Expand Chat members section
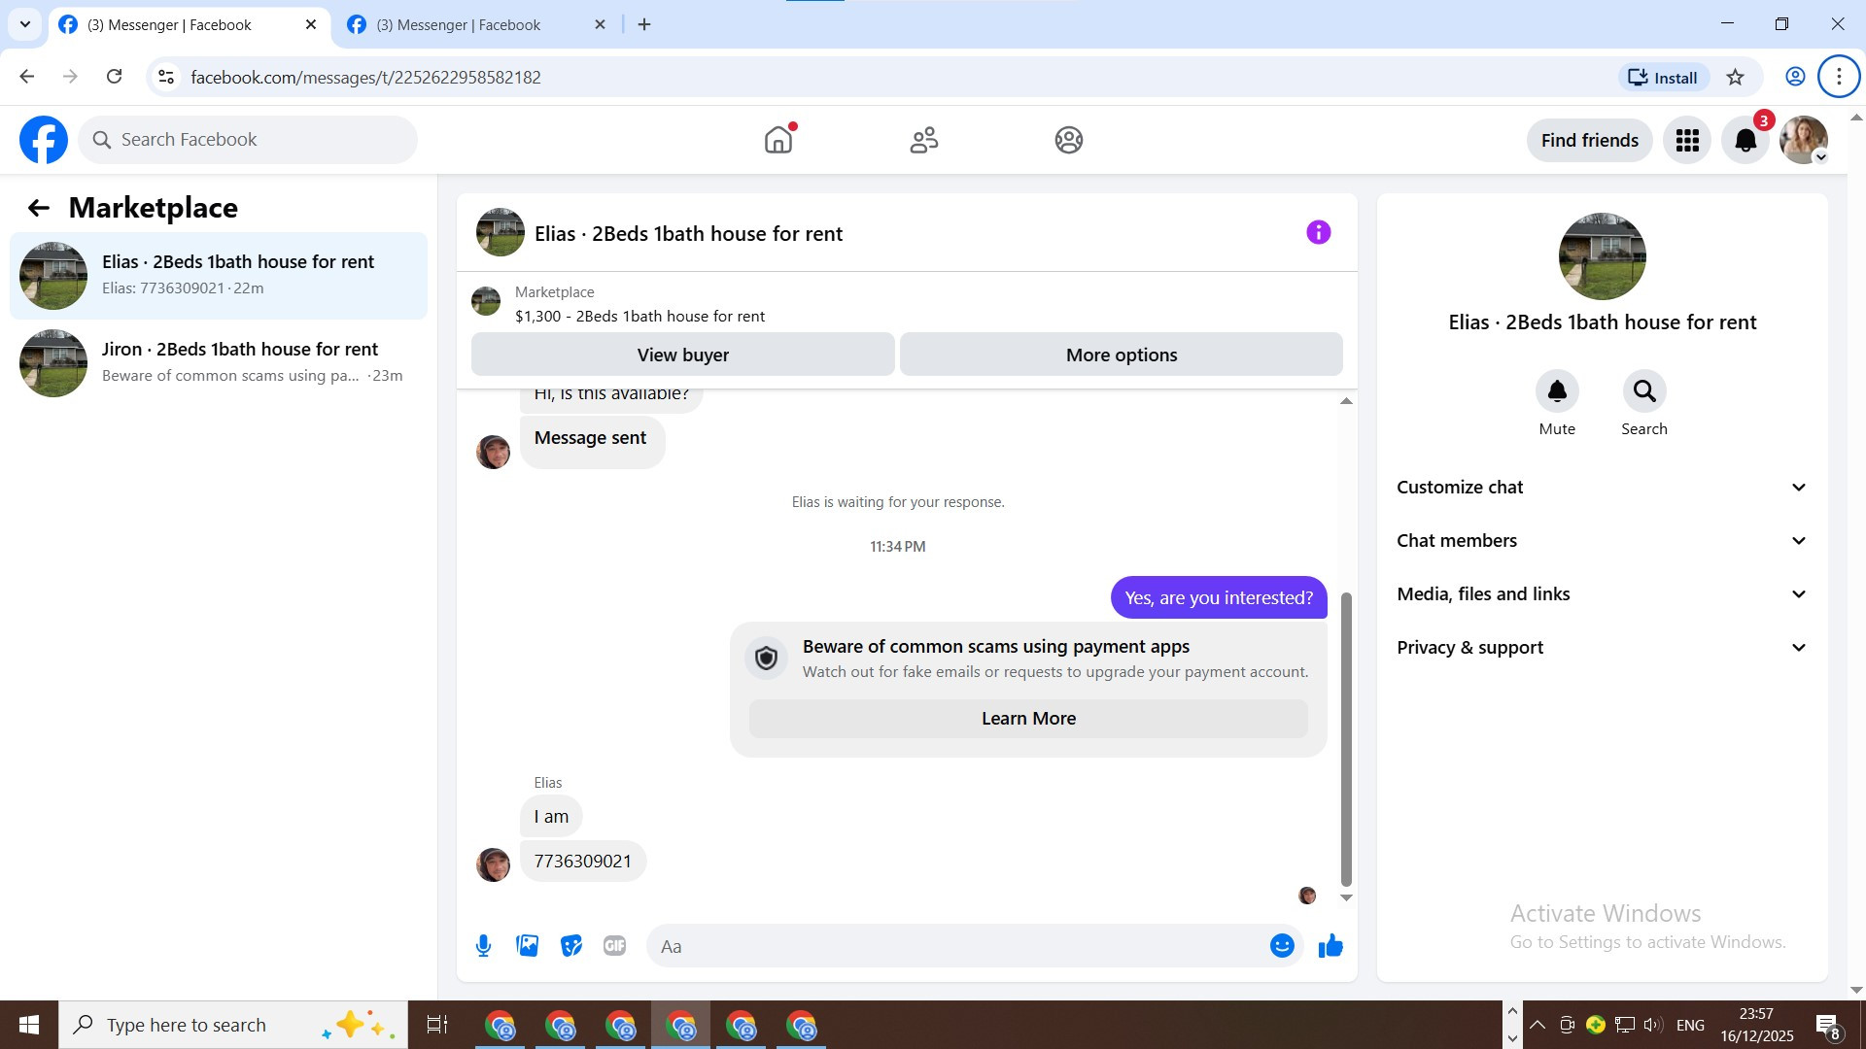The height and width of the screenshot is (1049, 1866). click(x=1603, y=541)
